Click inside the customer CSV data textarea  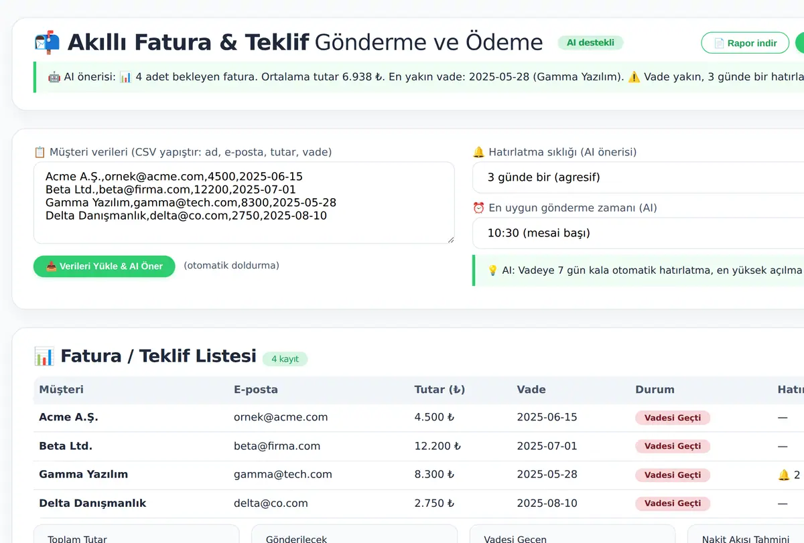pyautogui.click(x=244, y=202)
